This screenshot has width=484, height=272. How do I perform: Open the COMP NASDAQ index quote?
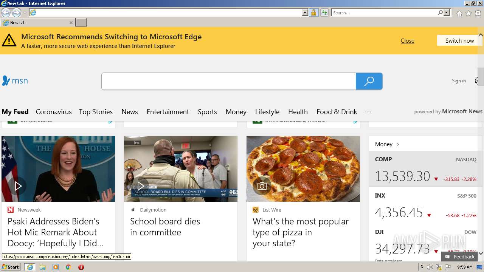coord(426,169)
